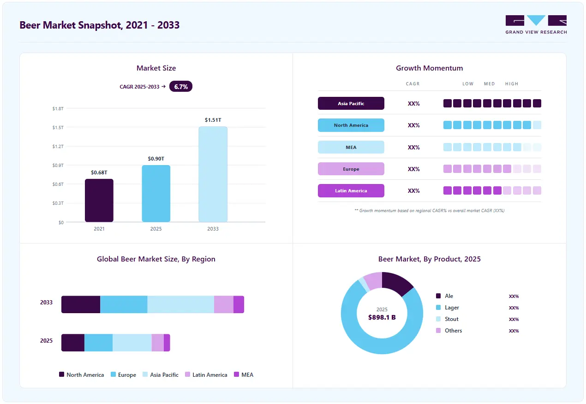Click the Asia Pacific momentum indicator squares
Screen dimensions: 586x404
point(492,103)
